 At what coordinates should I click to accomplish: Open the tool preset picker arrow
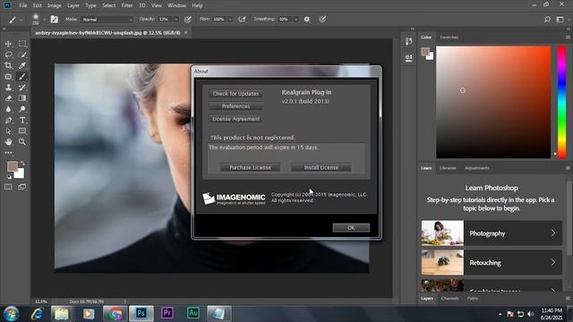tap(21, 20)
